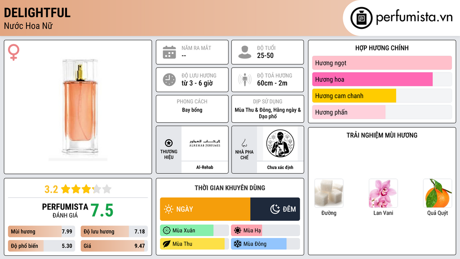Image resolution: width=460 pixels, height=259 pixels.
Task: Click the Mùi hương 7.99 score bar
Action: (42, 232)
